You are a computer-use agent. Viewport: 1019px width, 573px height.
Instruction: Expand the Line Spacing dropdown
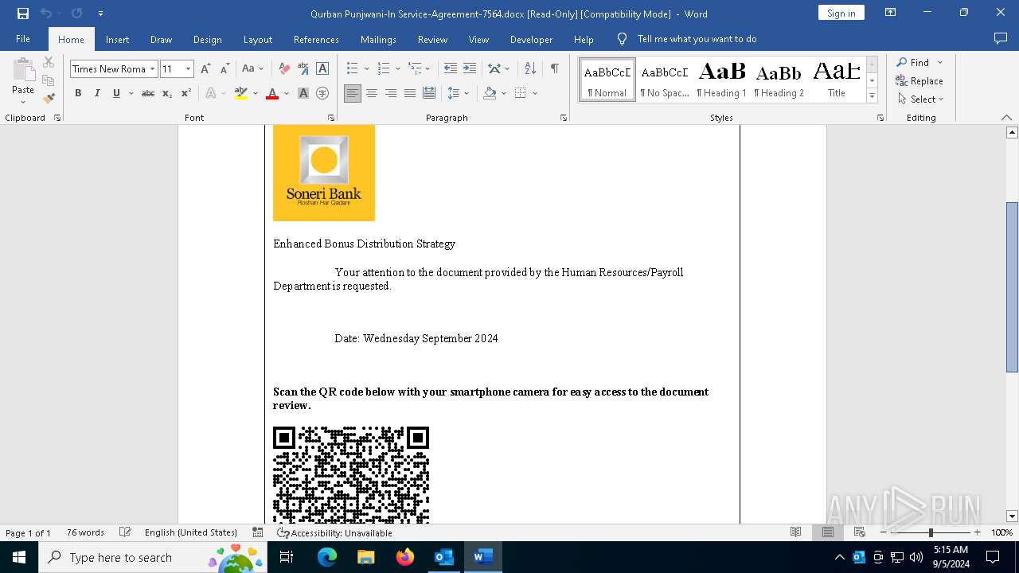tap(467, 93)
